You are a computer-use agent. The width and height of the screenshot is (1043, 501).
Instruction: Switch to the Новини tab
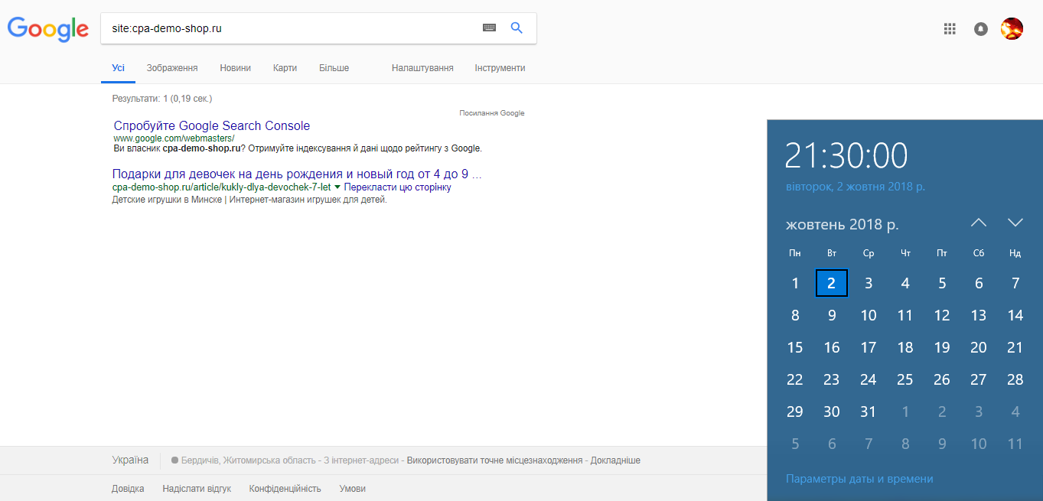pos(235,68)
